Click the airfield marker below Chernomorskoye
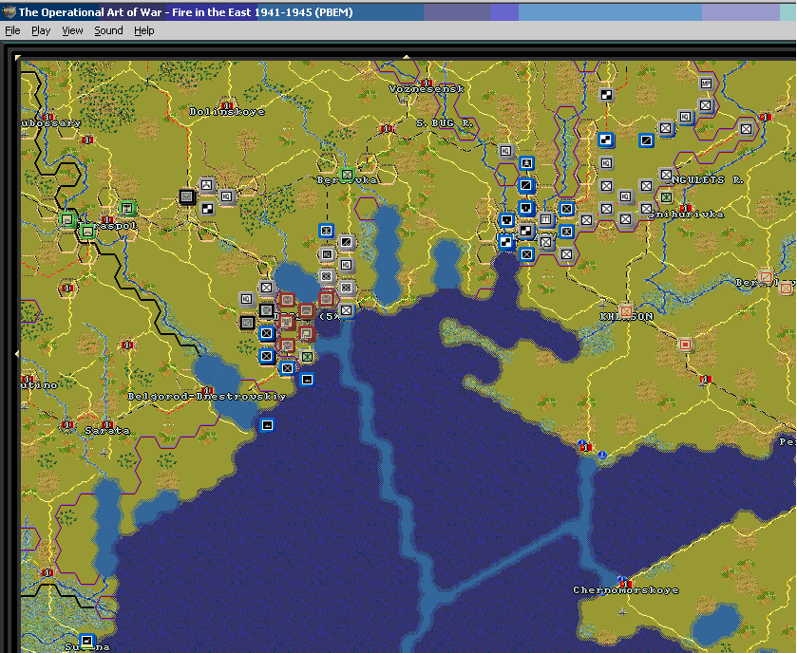 click(622, 612)
